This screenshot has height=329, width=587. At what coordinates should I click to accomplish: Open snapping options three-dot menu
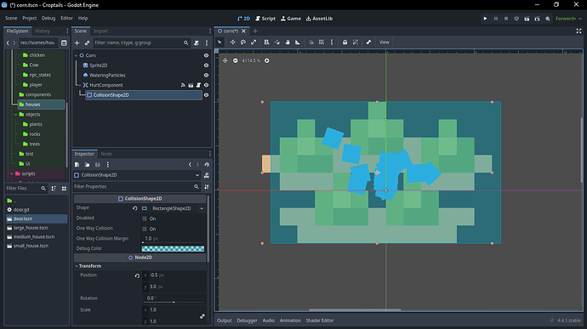coord(331,43)
